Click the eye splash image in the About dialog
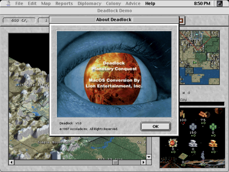229x172 pixels. pos(114,74)
